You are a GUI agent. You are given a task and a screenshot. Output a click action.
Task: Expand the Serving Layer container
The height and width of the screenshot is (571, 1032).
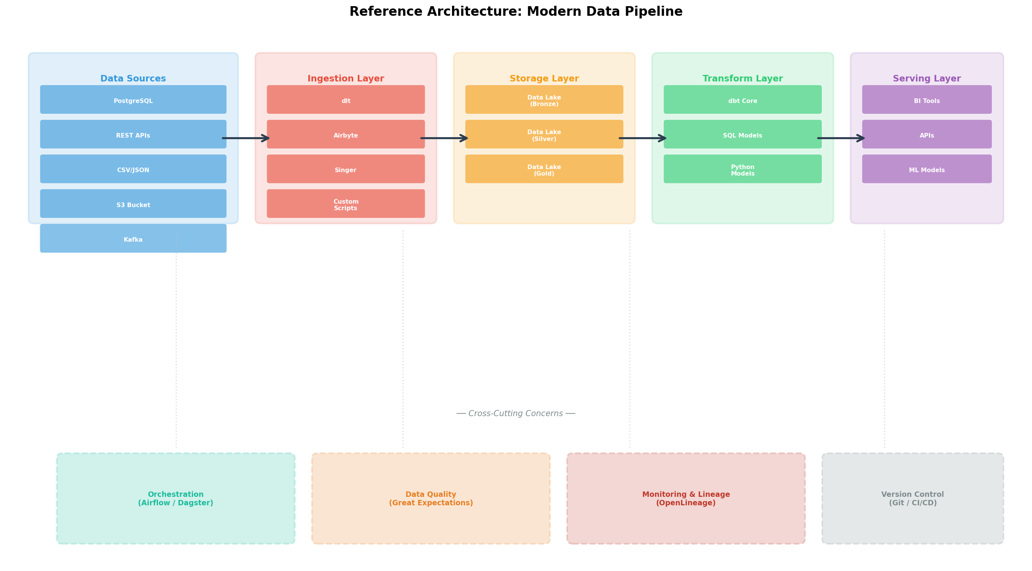click(927, 78)
